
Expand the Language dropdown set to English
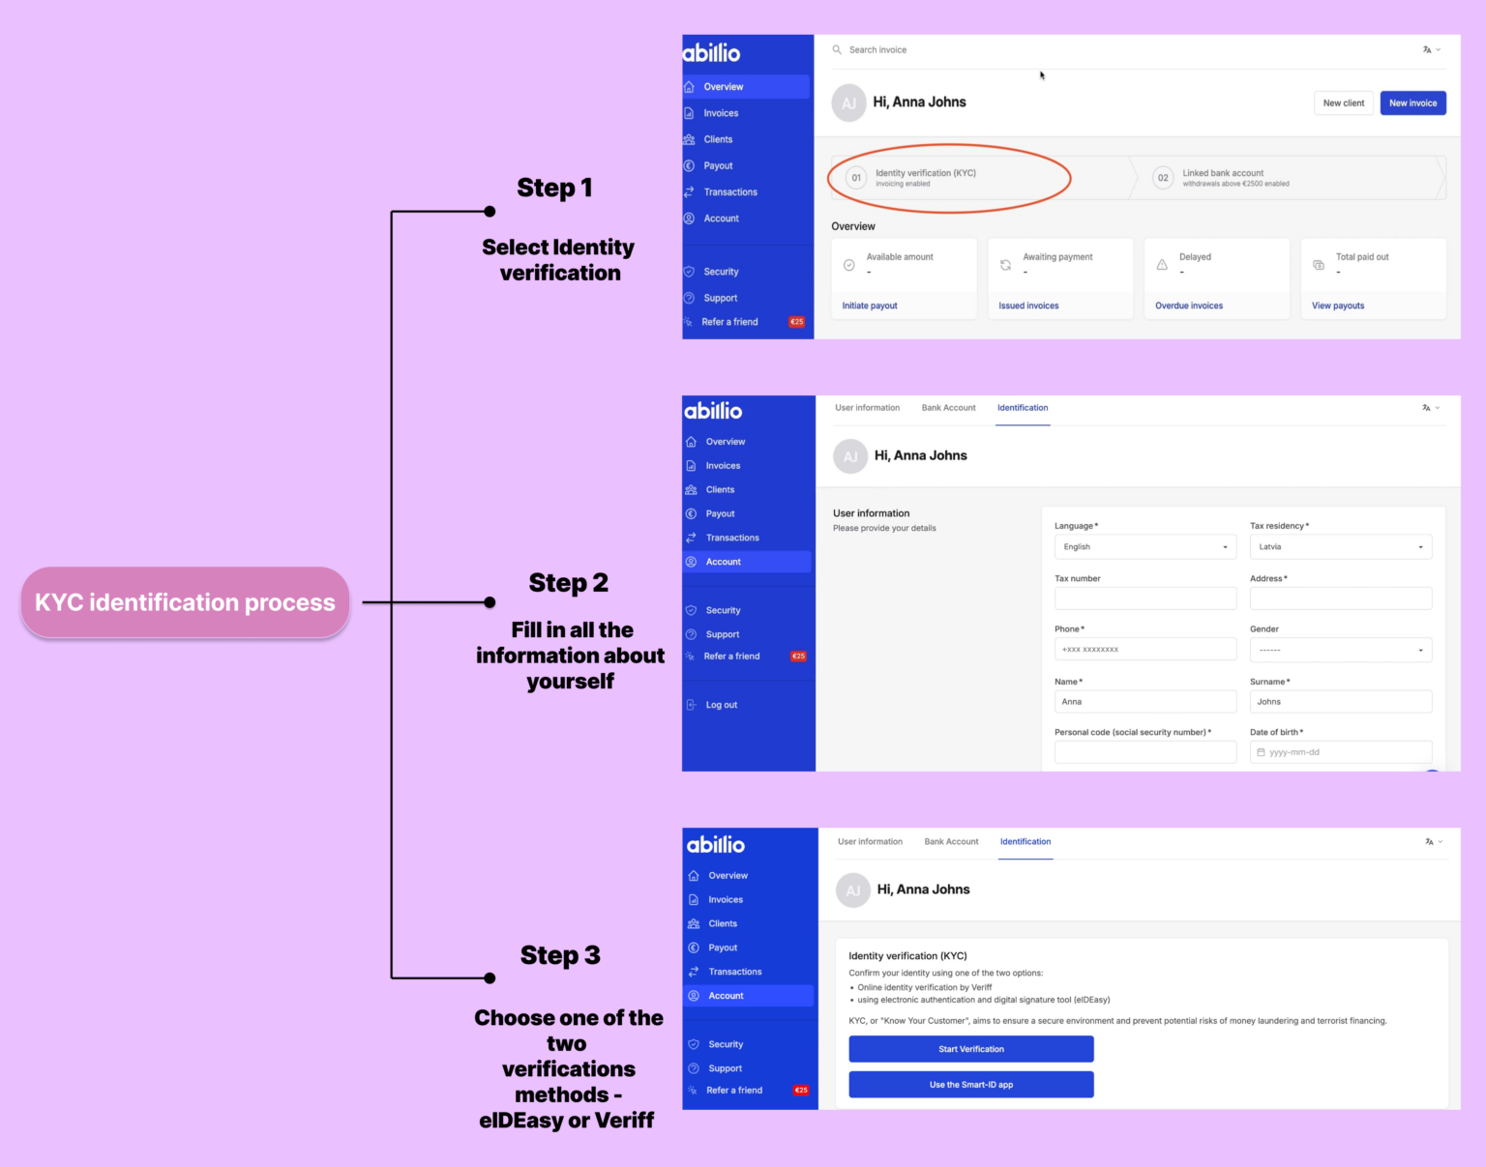1145,547
